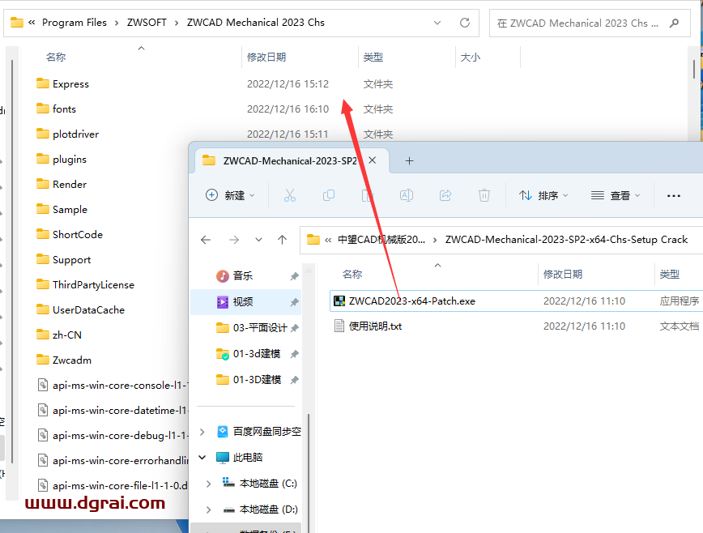Go back using the left arrow
Viewport: 703px width, 533px height.
[206, 240]
